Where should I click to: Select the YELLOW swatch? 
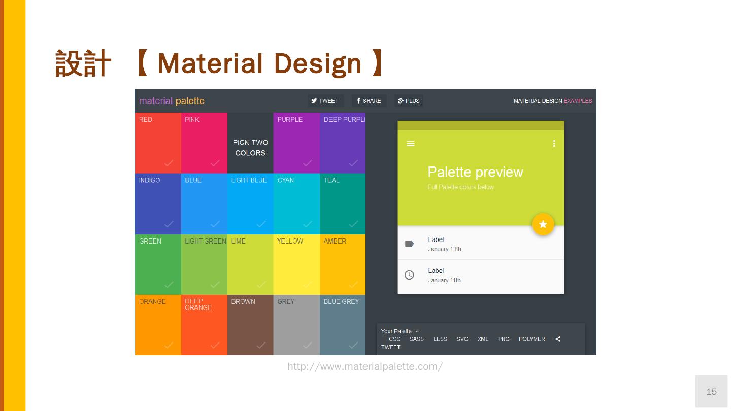[296, 264]
